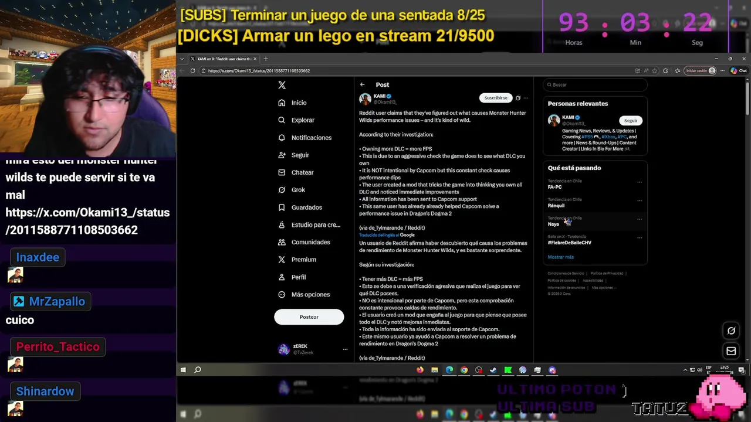Open KAMI's profile avatar in the post
The image size is (751, 422).
[x=365, y=98]
